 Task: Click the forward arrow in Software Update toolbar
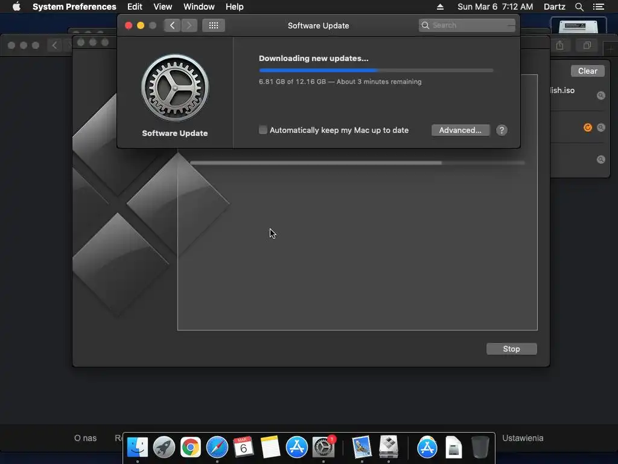point(189,25)
